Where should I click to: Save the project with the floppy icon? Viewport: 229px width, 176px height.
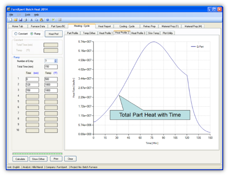(21, 20)
